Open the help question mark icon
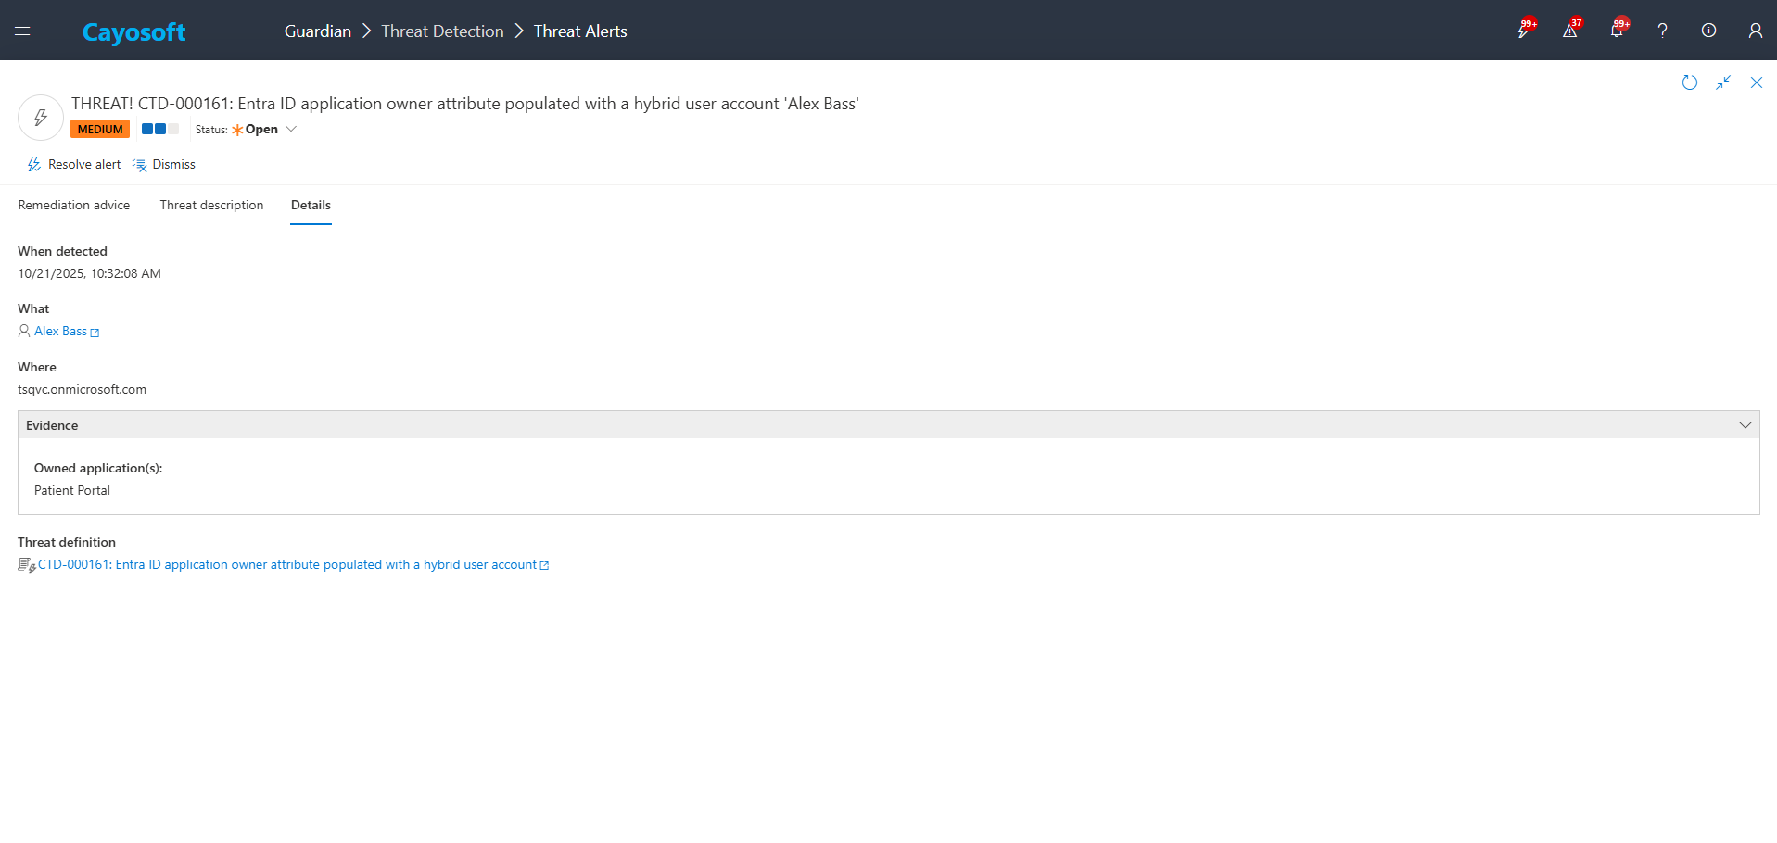The width and height of the screenshot is (1777, 843). (1662, 31)
